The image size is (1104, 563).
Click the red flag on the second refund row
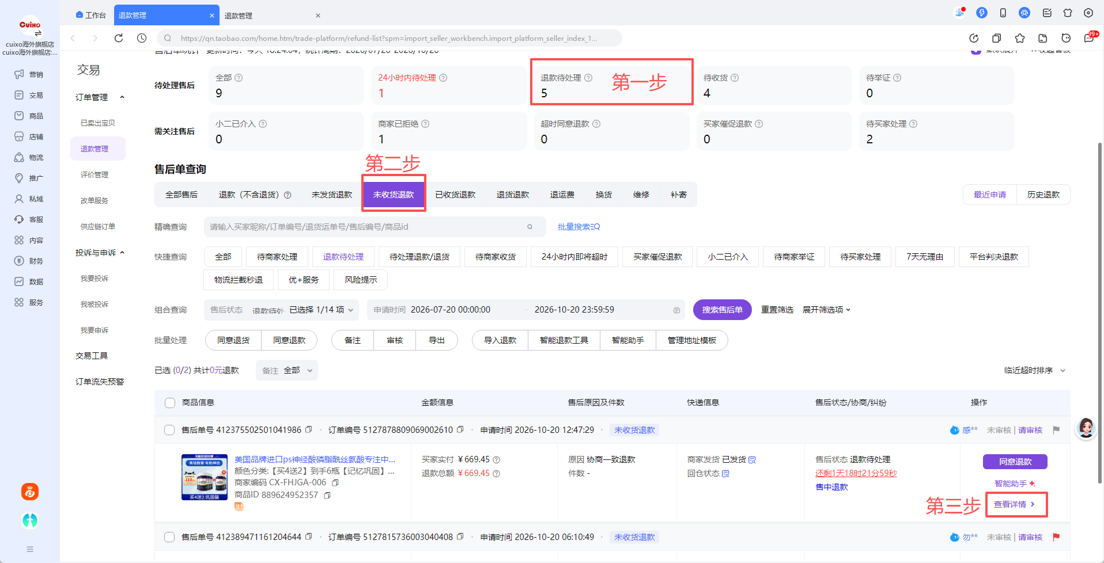(x=1056, y=537)
